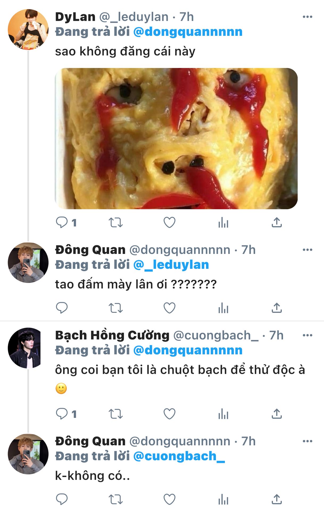Open the @cuongbach_ mention link
Image resolution: width=324 pixels, height=512 pixels.
point(179,456)
